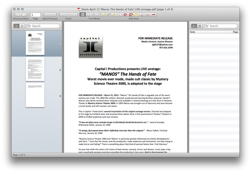Image resolution: width=251 pixels, height=173 pixels.
Task: Add a red box note
Action: point(131,15)
